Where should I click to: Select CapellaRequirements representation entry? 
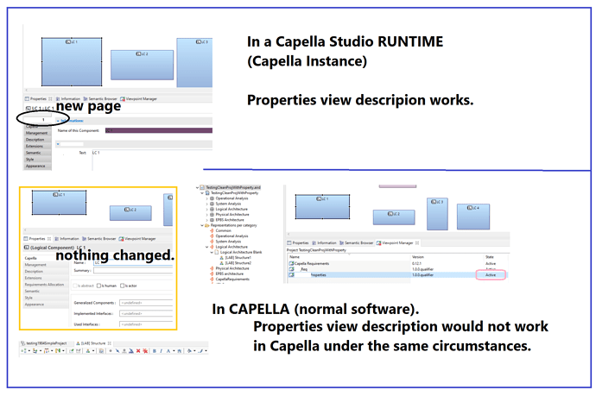point(232,279)
